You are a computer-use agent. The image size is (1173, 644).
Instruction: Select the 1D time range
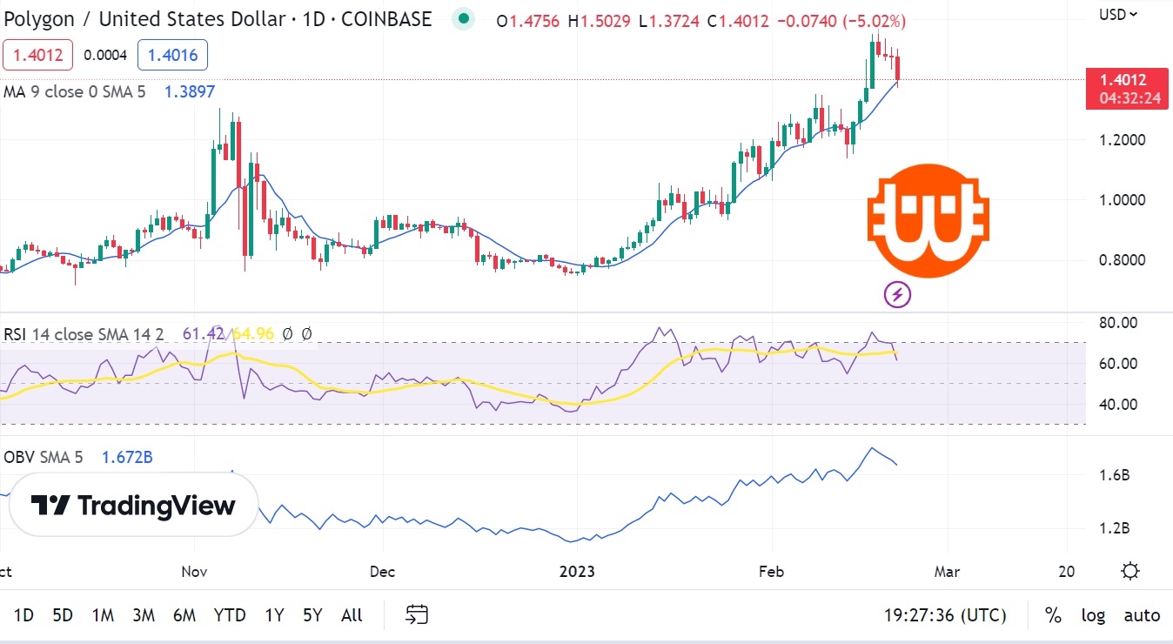23,615
